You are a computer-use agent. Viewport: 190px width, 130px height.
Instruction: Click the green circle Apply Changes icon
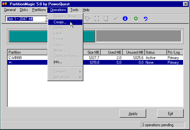coord(136,19)
